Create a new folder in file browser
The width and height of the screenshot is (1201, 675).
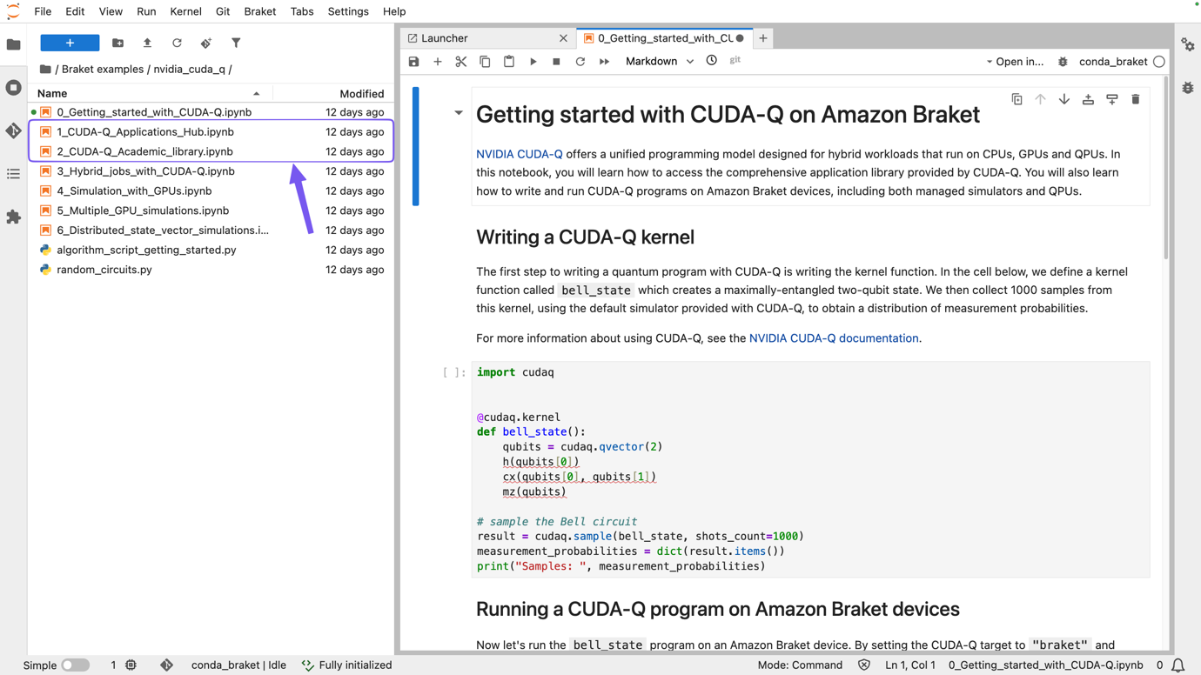[x=117, y=43]
